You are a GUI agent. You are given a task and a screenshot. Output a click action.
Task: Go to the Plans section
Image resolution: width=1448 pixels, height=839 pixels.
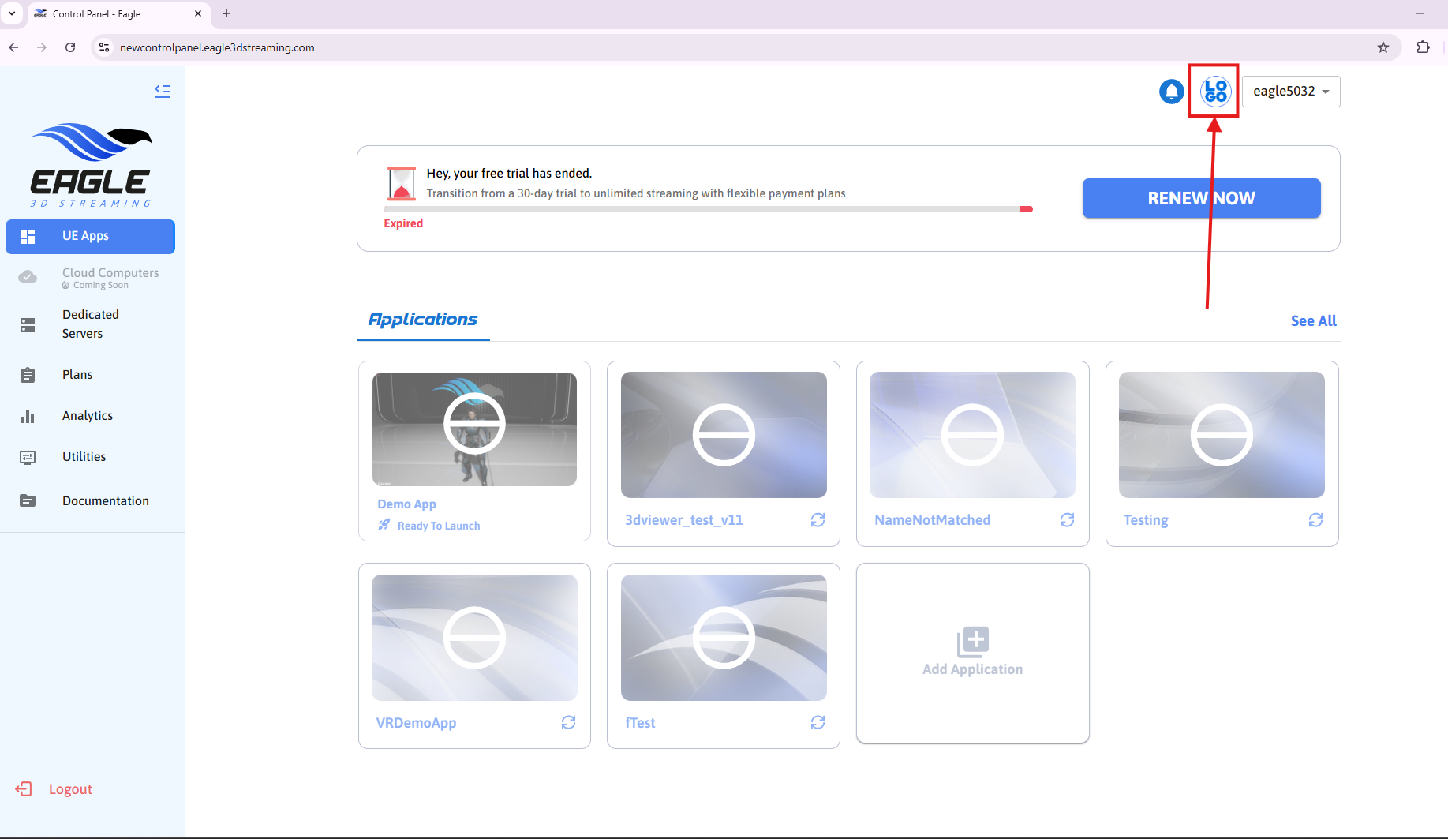tap(77, 374)
